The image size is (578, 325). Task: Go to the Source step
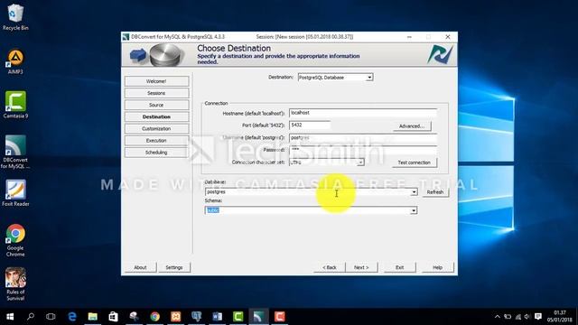156,105
